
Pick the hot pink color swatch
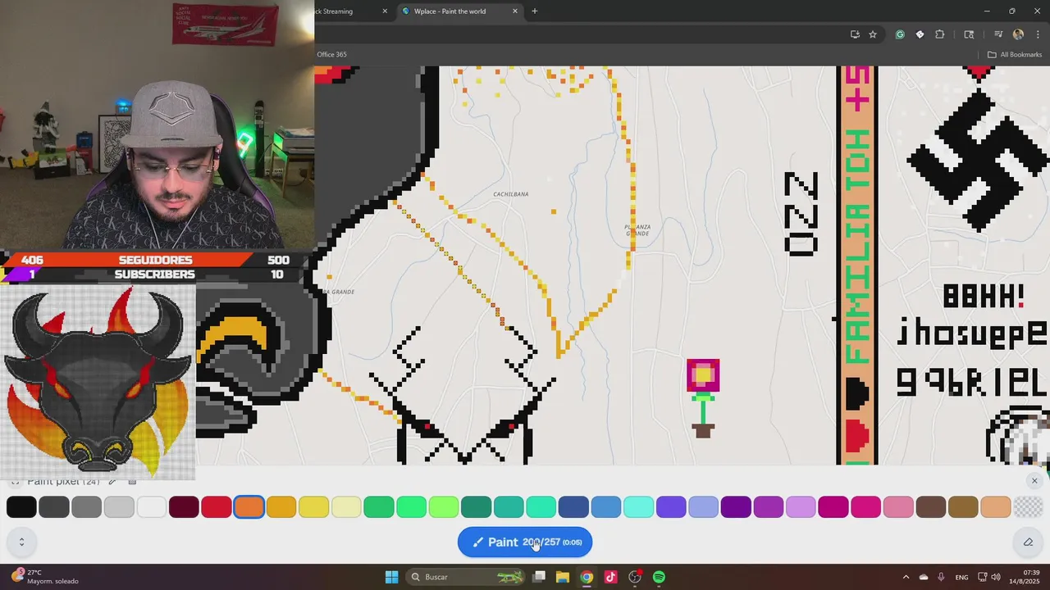click(x=865, y=507)
